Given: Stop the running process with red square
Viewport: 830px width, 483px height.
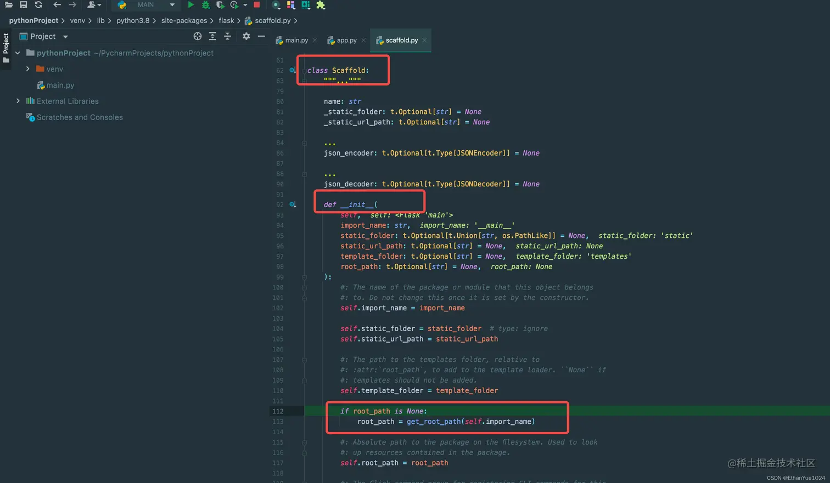Looking at the screenshot, I should pos(256,5).
